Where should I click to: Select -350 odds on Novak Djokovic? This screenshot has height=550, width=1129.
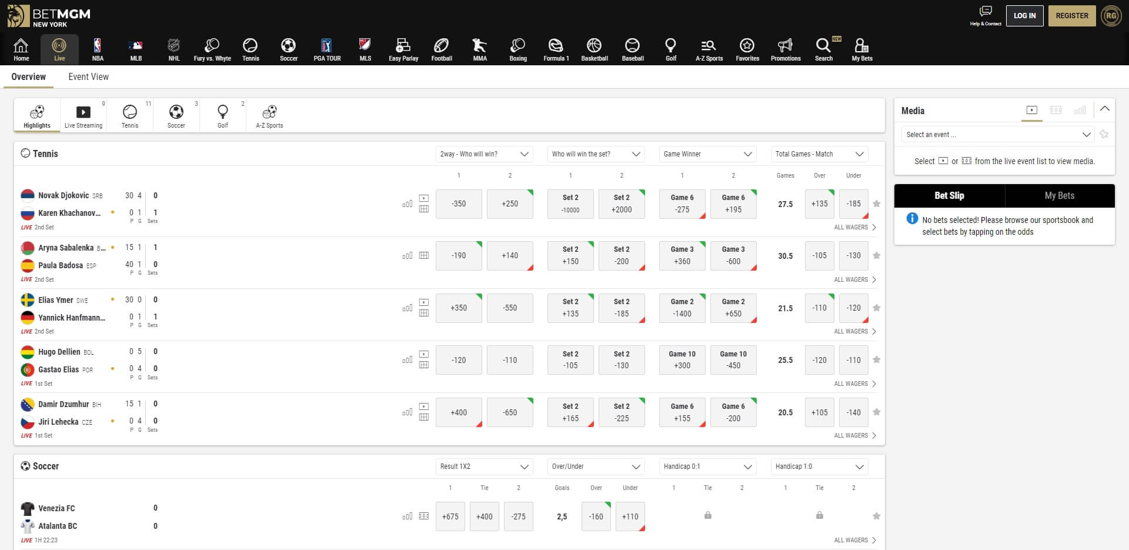point(459,204)
